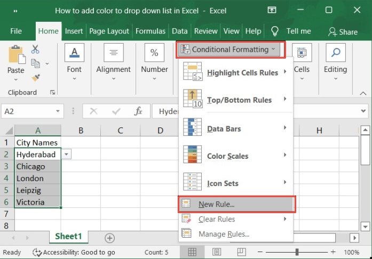
Task: Click the Cancel X in formula bar
Action: 94,111
